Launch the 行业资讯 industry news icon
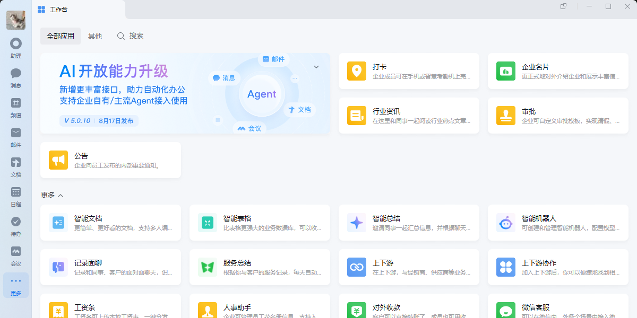Image resolution: width=637 pixels, height=318 pixels. (357, 116)
